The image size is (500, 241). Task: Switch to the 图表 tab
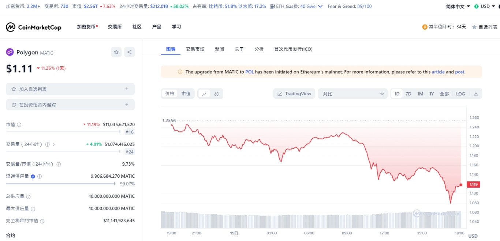pos(171,49)
